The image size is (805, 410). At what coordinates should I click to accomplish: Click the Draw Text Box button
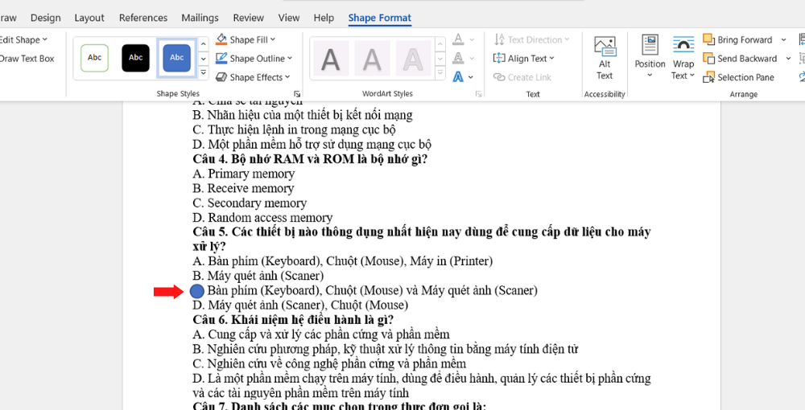coord(27,59)
